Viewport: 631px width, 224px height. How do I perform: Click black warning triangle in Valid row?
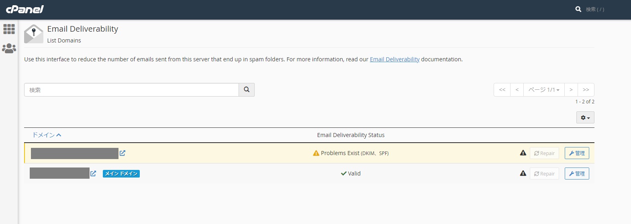(x=523, y=173)
